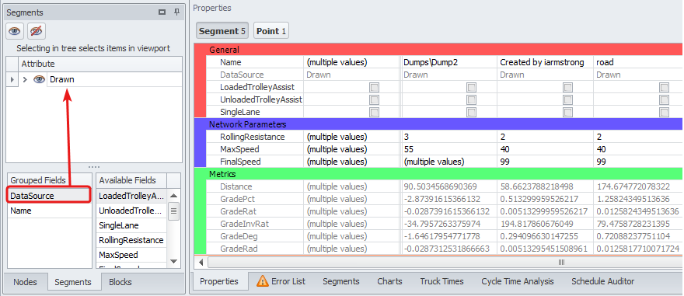Click the Point 1 button

(x=271, y=31)
